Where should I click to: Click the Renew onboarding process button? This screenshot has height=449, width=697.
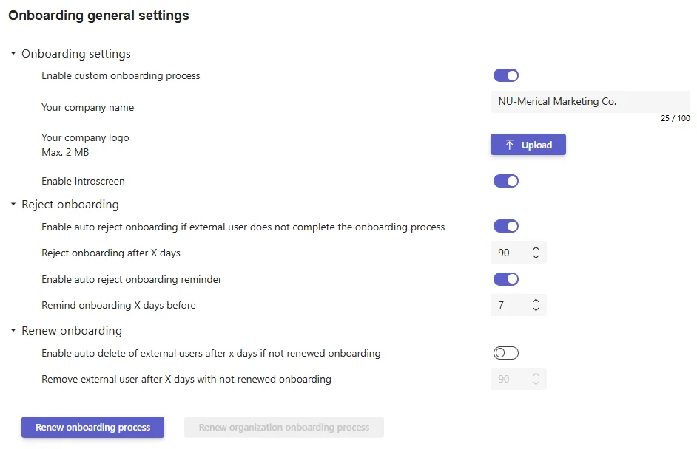[93, 428]
